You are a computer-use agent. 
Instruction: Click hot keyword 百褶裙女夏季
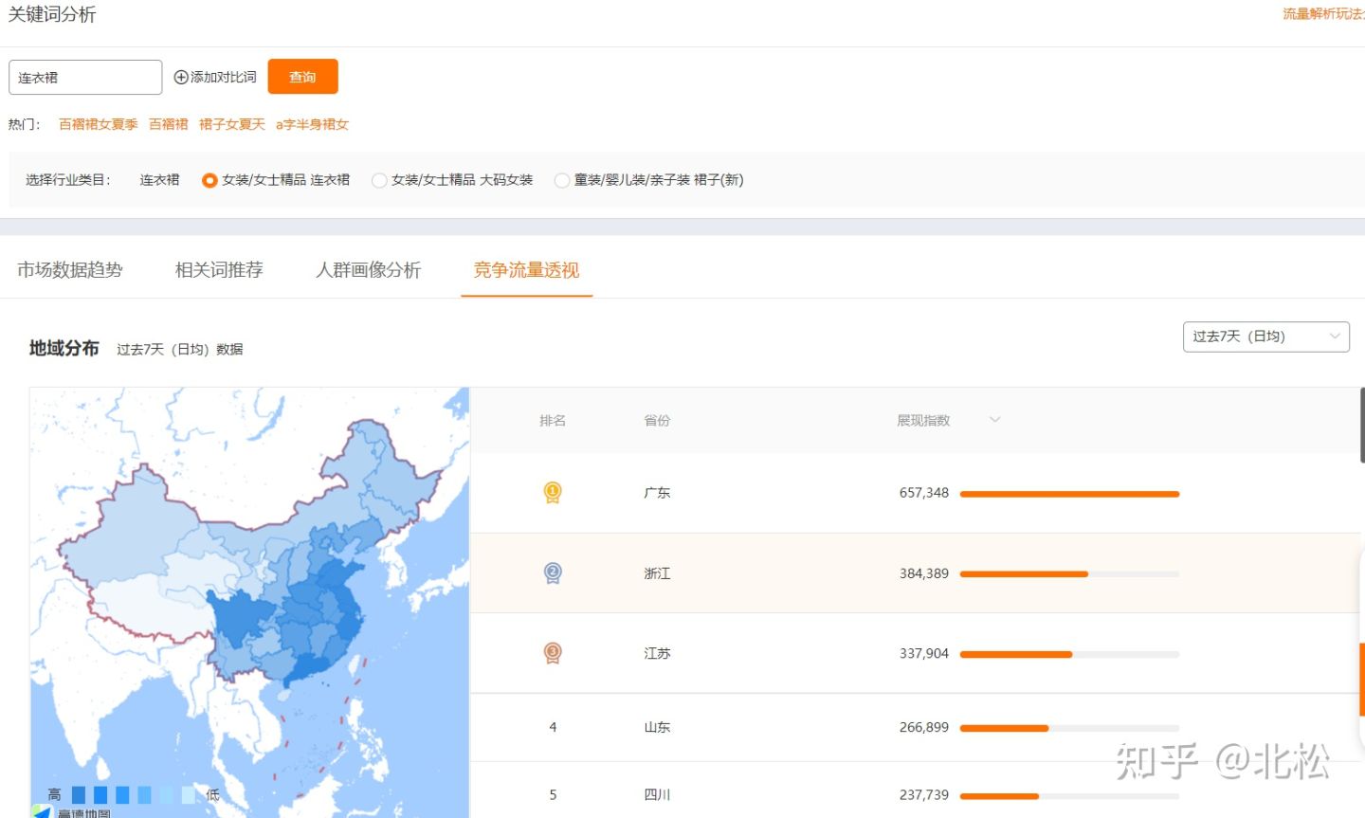[99, 124]
